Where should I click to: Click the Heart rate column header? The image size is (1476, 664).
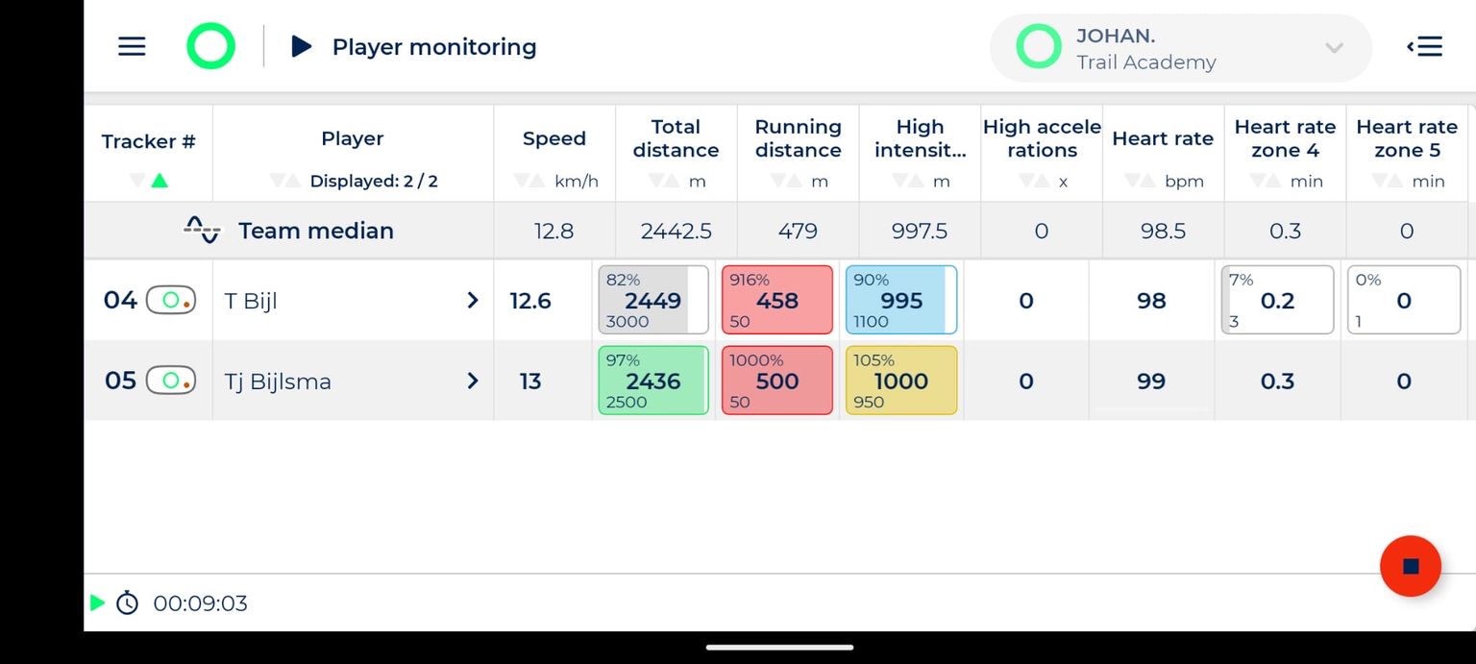pos(1163,138)
